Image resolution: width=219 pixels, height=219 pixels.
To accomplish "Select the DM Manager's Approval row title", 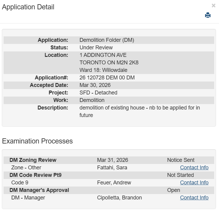I will 39,190.
